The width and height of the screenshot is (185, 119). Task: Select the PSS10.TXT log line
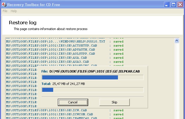(x=65, y=42)
